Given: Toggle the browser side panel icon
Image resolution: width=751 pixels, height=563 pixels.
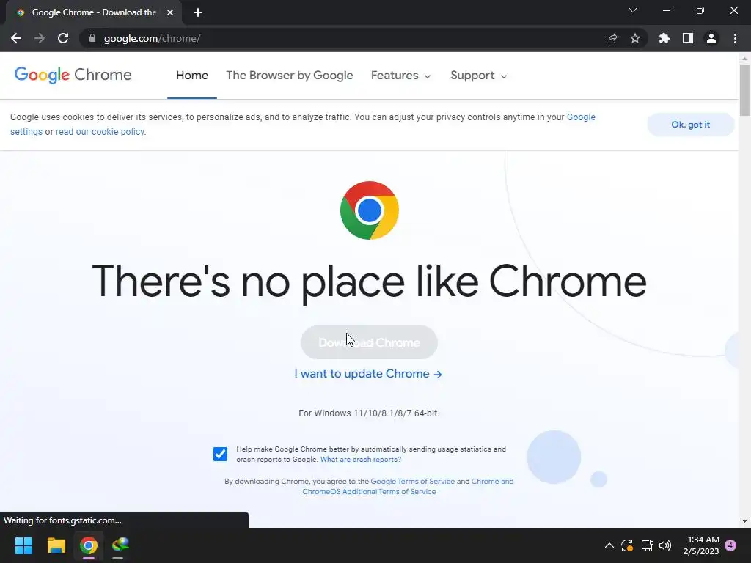Looking at the screenshot, I should (688, 38).
